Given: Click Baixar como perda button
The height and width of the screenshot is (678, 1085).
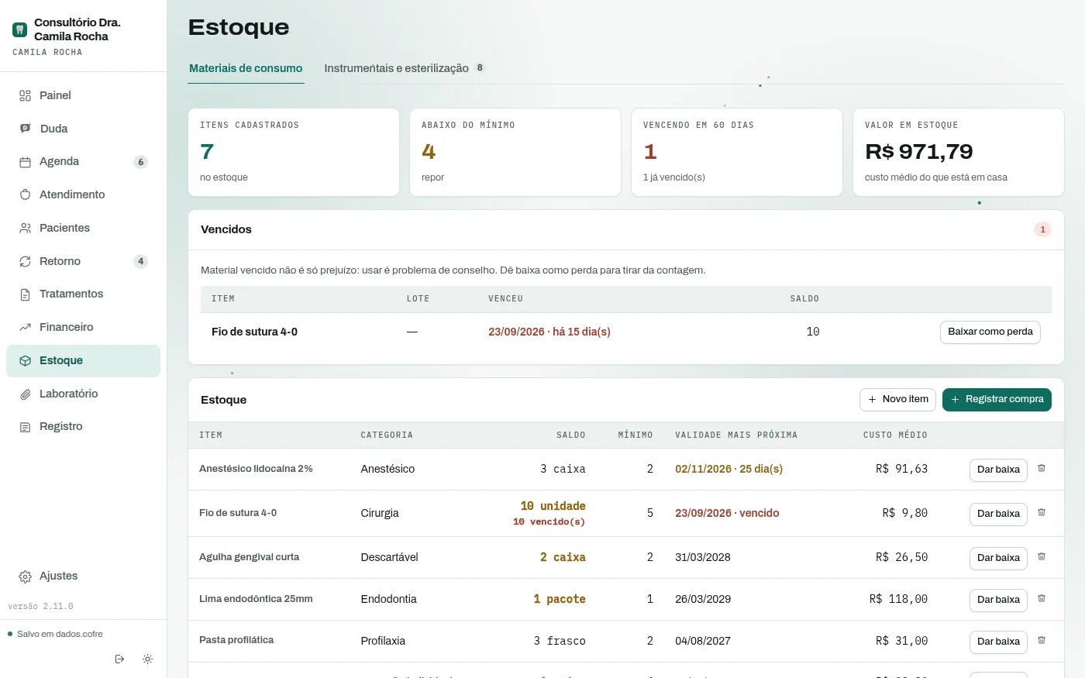Looking at the screenshot, I should (990, 332).
